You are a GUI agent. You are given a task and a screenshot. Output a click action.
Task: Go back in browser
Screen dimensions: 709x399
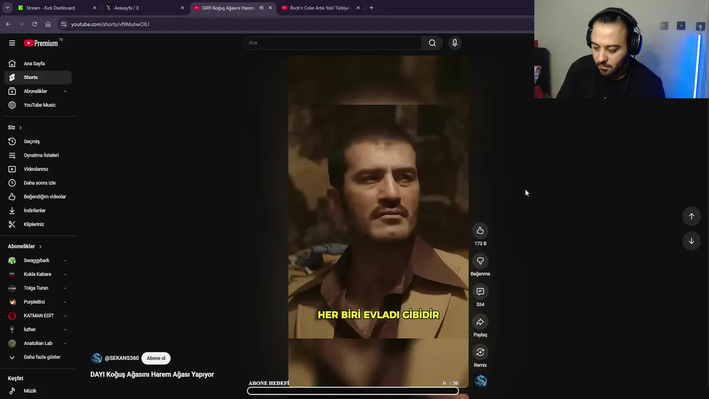pos(8,24)
